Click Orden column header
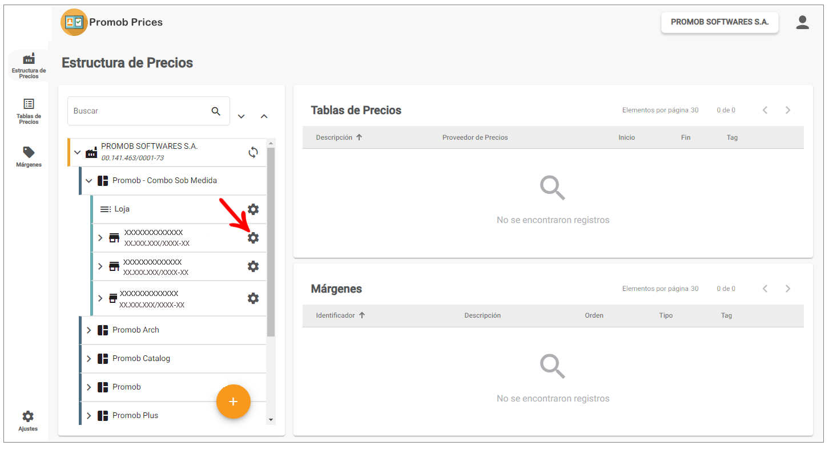The image size is (833, 454). coord(594,315)
